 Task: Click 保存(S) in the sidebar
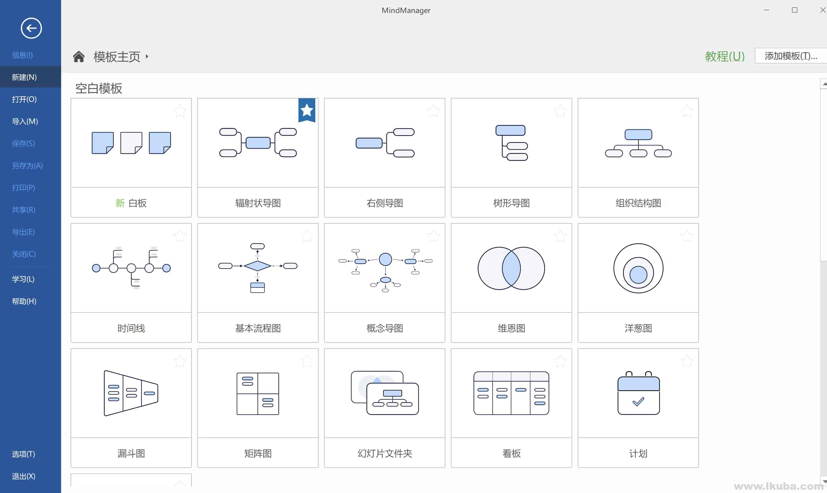pos(23,143)
